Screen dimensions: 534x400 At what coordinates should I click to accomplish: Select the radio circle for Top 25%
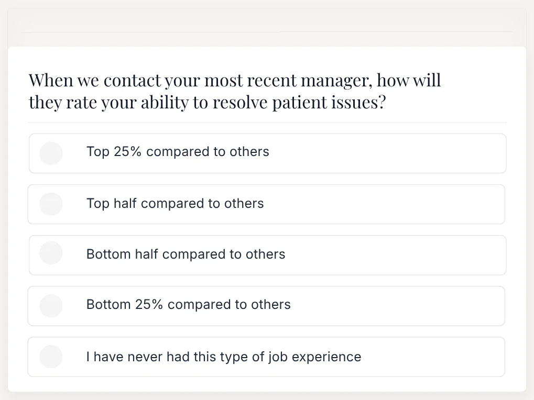[x=51, y=153]
